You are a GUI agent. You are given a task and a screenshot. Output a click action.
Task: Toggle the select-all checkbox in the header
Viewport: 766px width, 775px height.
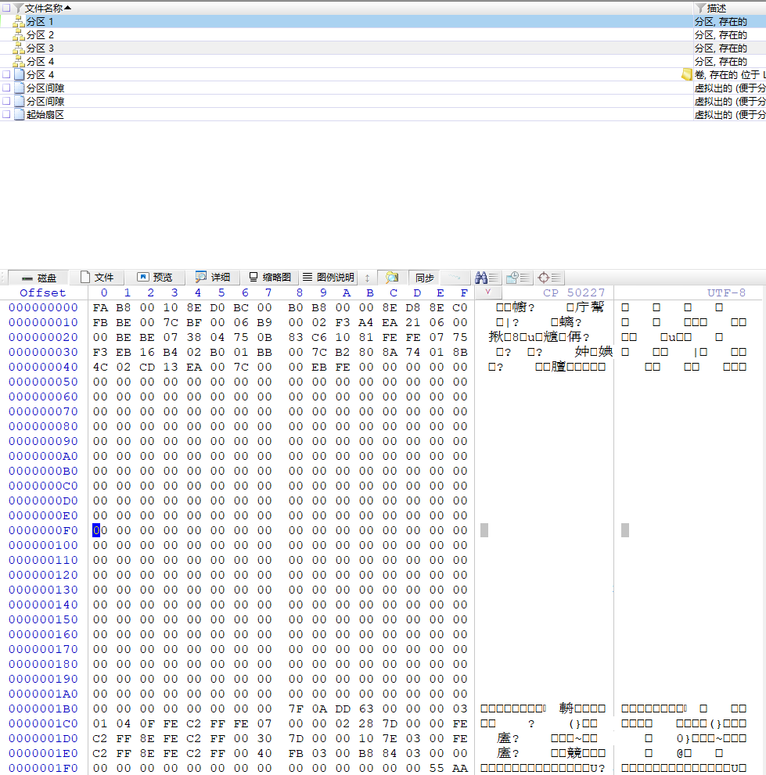pos(6,8)
